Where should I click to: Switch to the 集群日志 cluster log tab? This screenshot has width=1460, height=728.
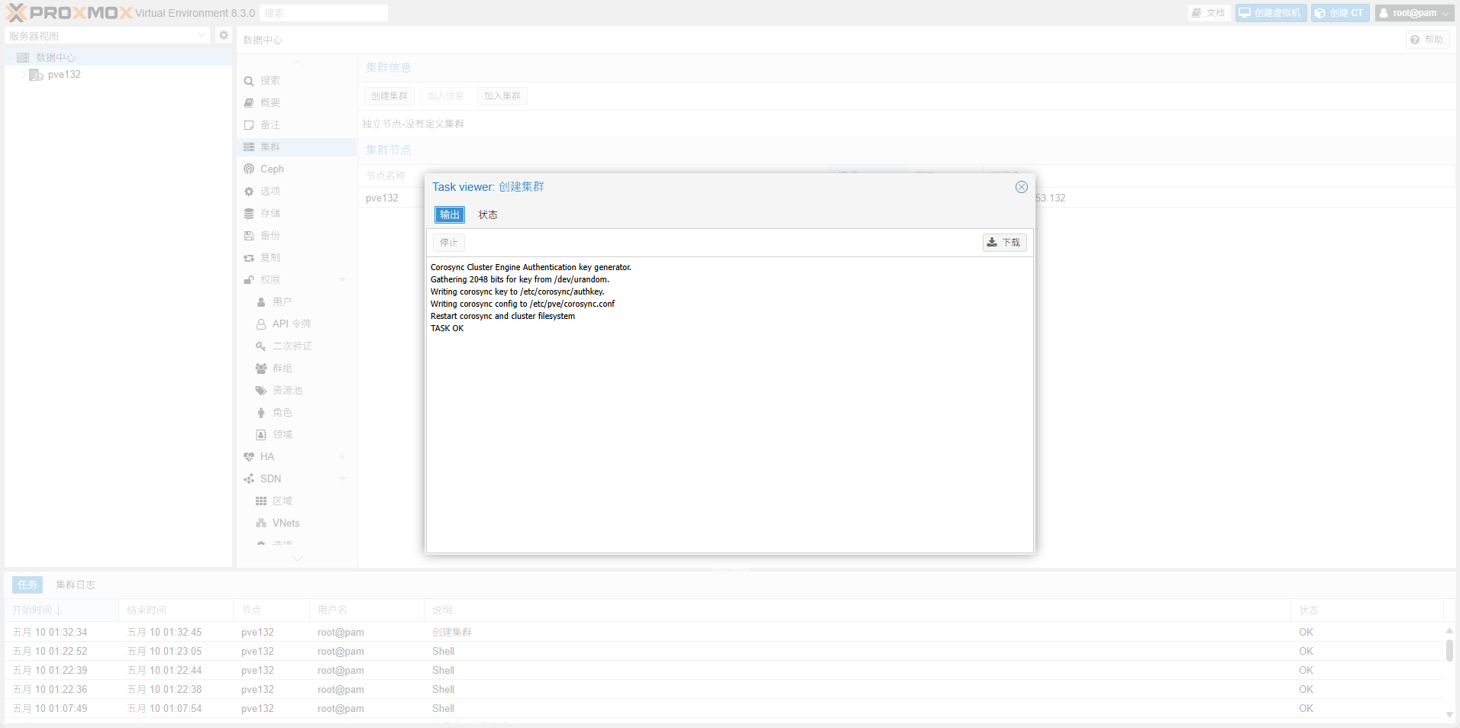click(x=76, y=585)
